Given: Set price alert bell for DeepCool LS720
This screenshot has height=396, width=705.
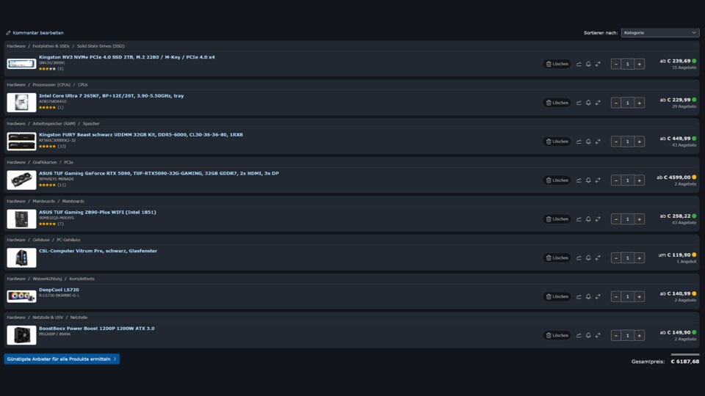Looking at the screenshot, I should point(588,296).
